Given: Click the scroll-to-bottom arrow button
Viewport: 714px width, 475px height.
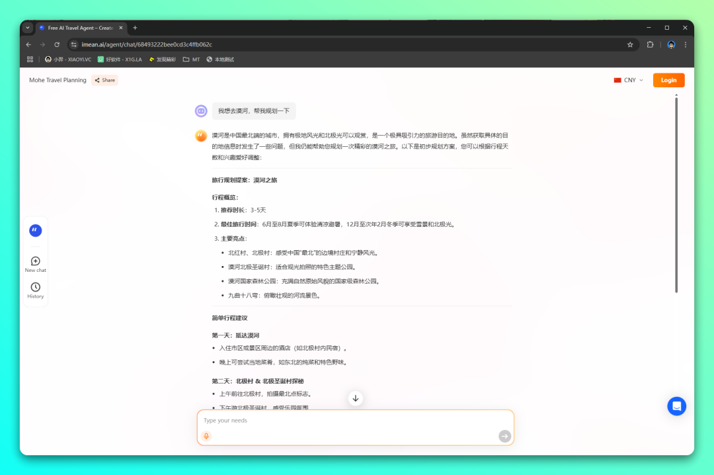Looking at the screenshot, I should click(356, 398).
